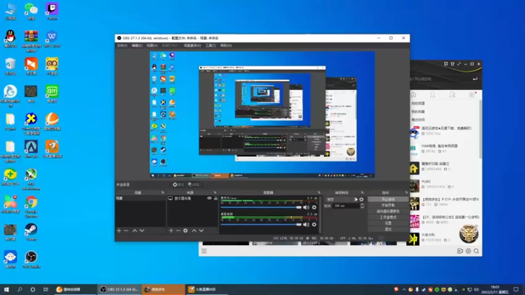The height and width of the screenshot is (295, 525).
Task: Add a new source with the plus icon
Action: point(171,231)
